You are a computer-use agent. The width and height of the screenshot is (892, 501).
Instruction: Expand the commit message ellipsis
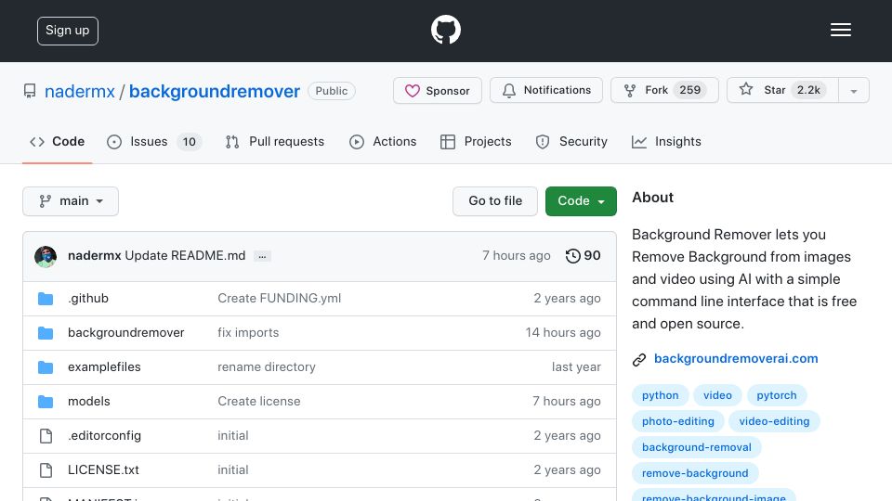262,256
